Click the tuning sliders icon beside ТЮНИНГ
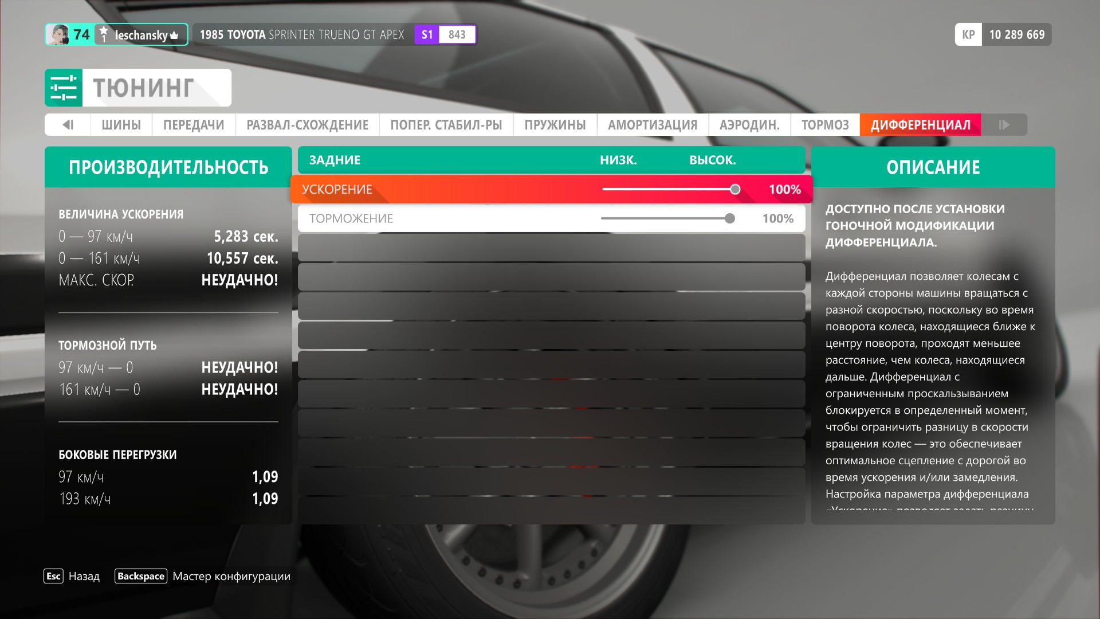 [64, 88]
